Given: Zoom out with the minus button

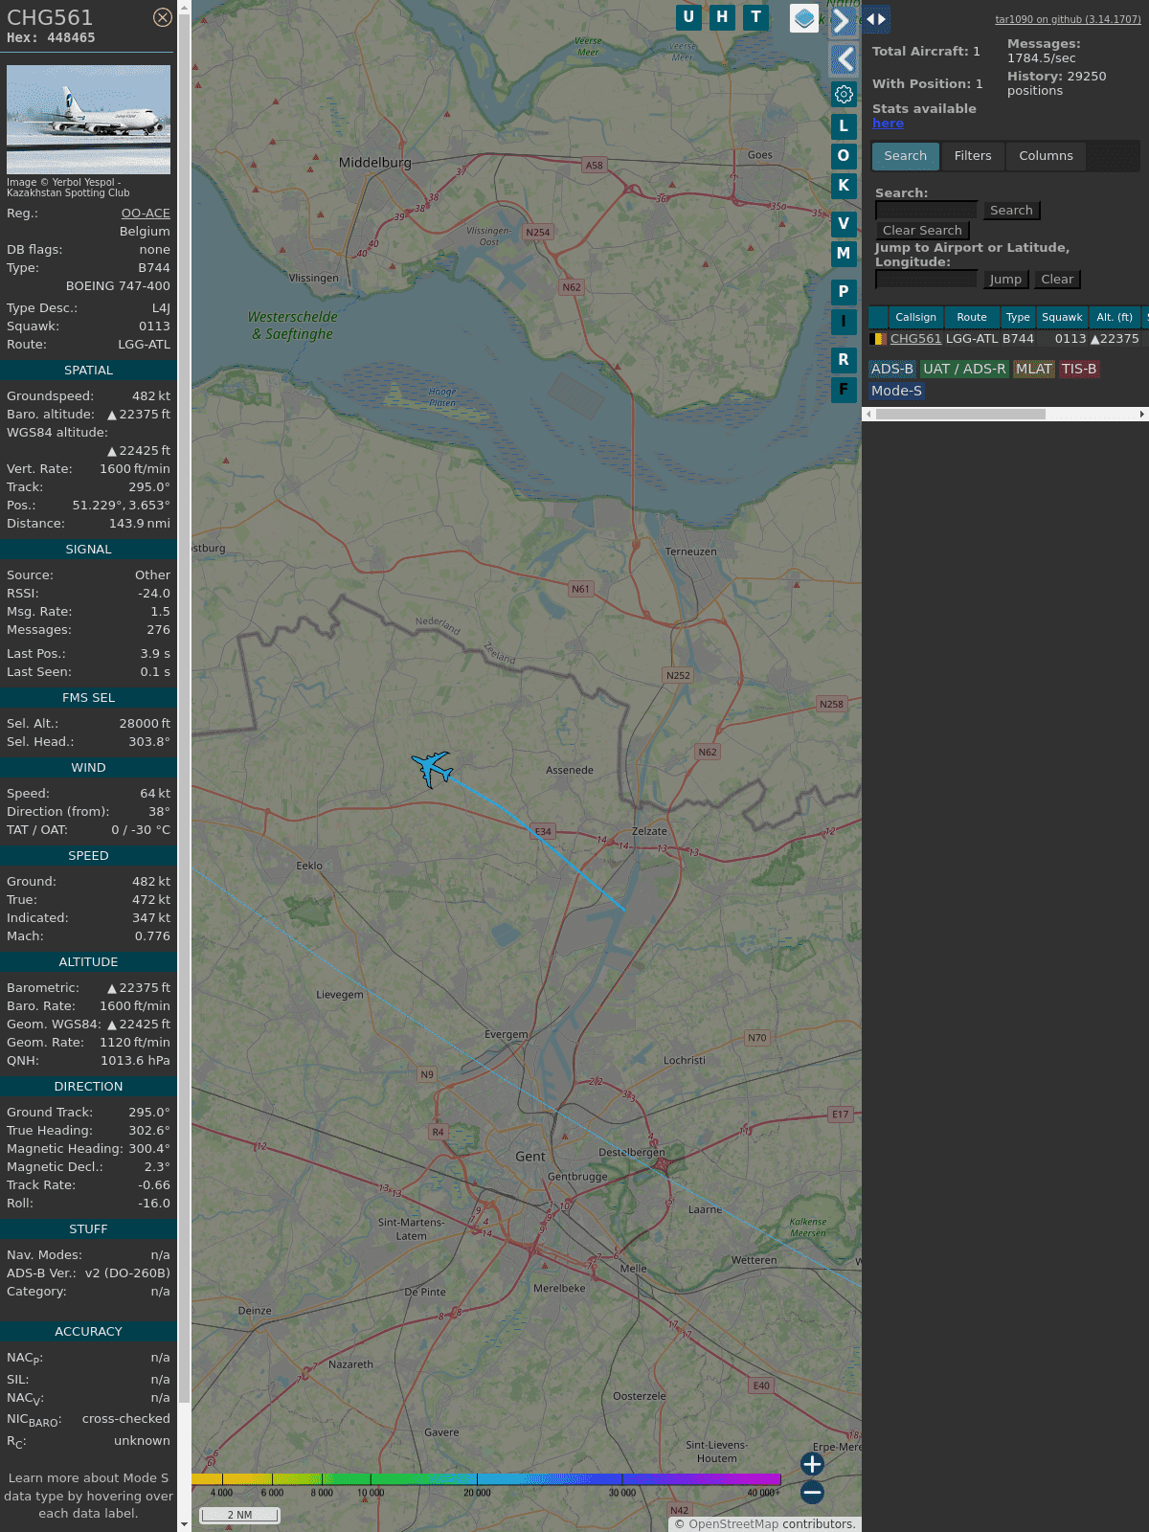Looking at the screenshot, I should (x=812, y=1492).
